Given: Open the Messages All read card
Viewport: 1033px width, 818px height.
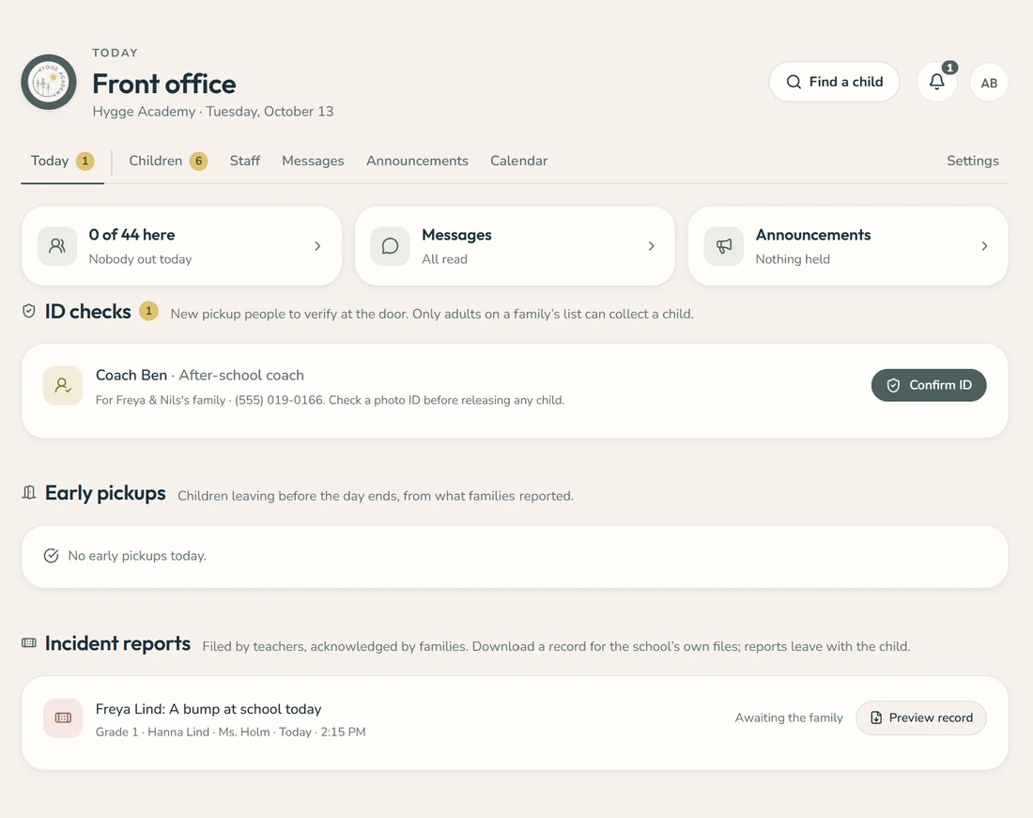Looking at the screenshot, I should click(516, 246).
